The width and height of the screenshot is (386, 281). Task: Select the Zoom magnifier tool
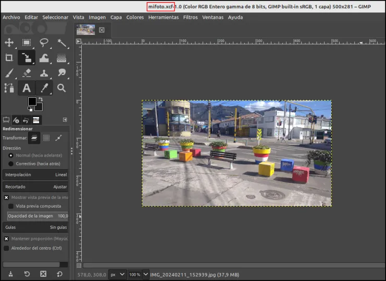[x=61, y=88]
